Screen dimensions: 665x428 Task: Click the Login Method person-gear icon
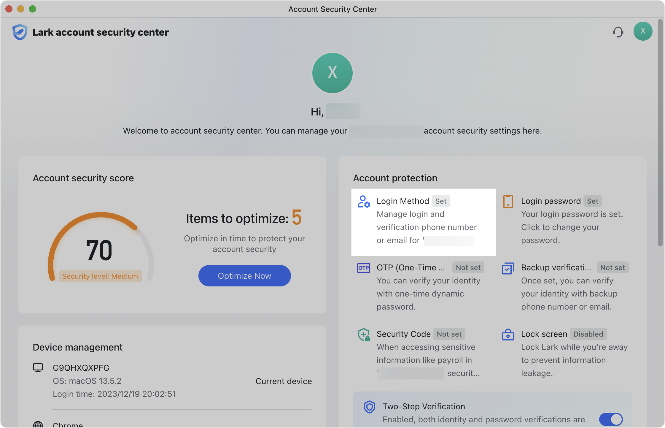click(364, 202)
